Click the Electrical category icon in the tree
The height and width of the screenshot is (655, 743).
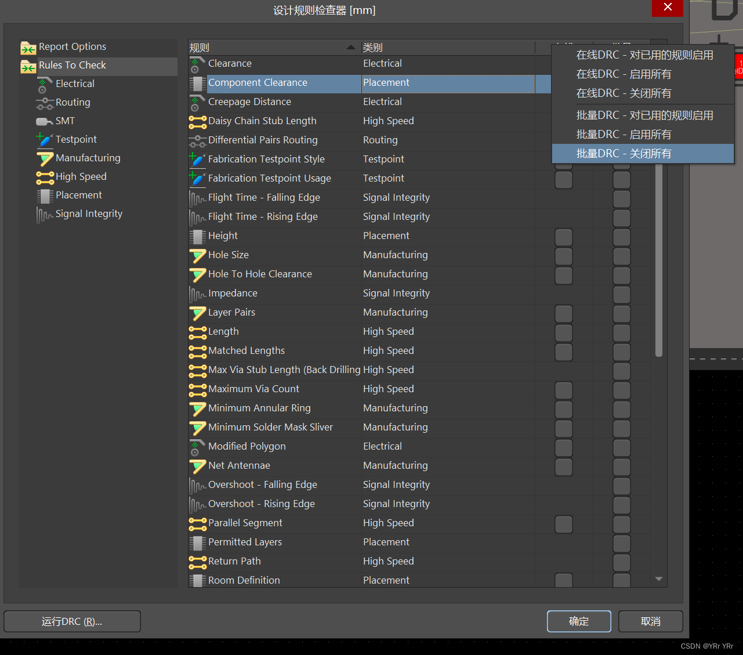pos(45,85)
